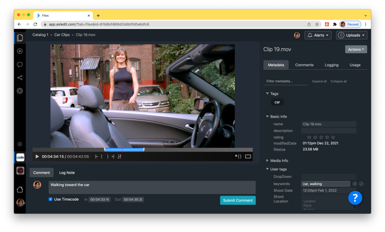The image size is (385, 232).
Task: Open the Files icon in left sidebar
Action: [x=20, y=38]
